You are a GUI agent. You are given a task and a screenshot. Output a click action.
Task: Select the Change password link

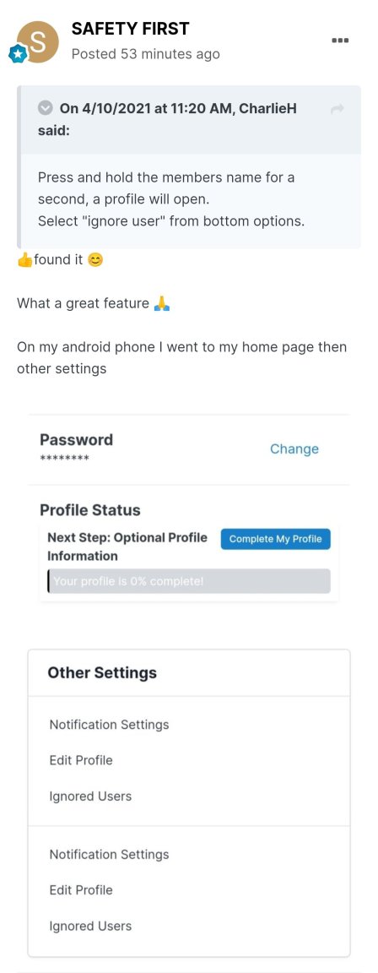(x=294, y=449)
